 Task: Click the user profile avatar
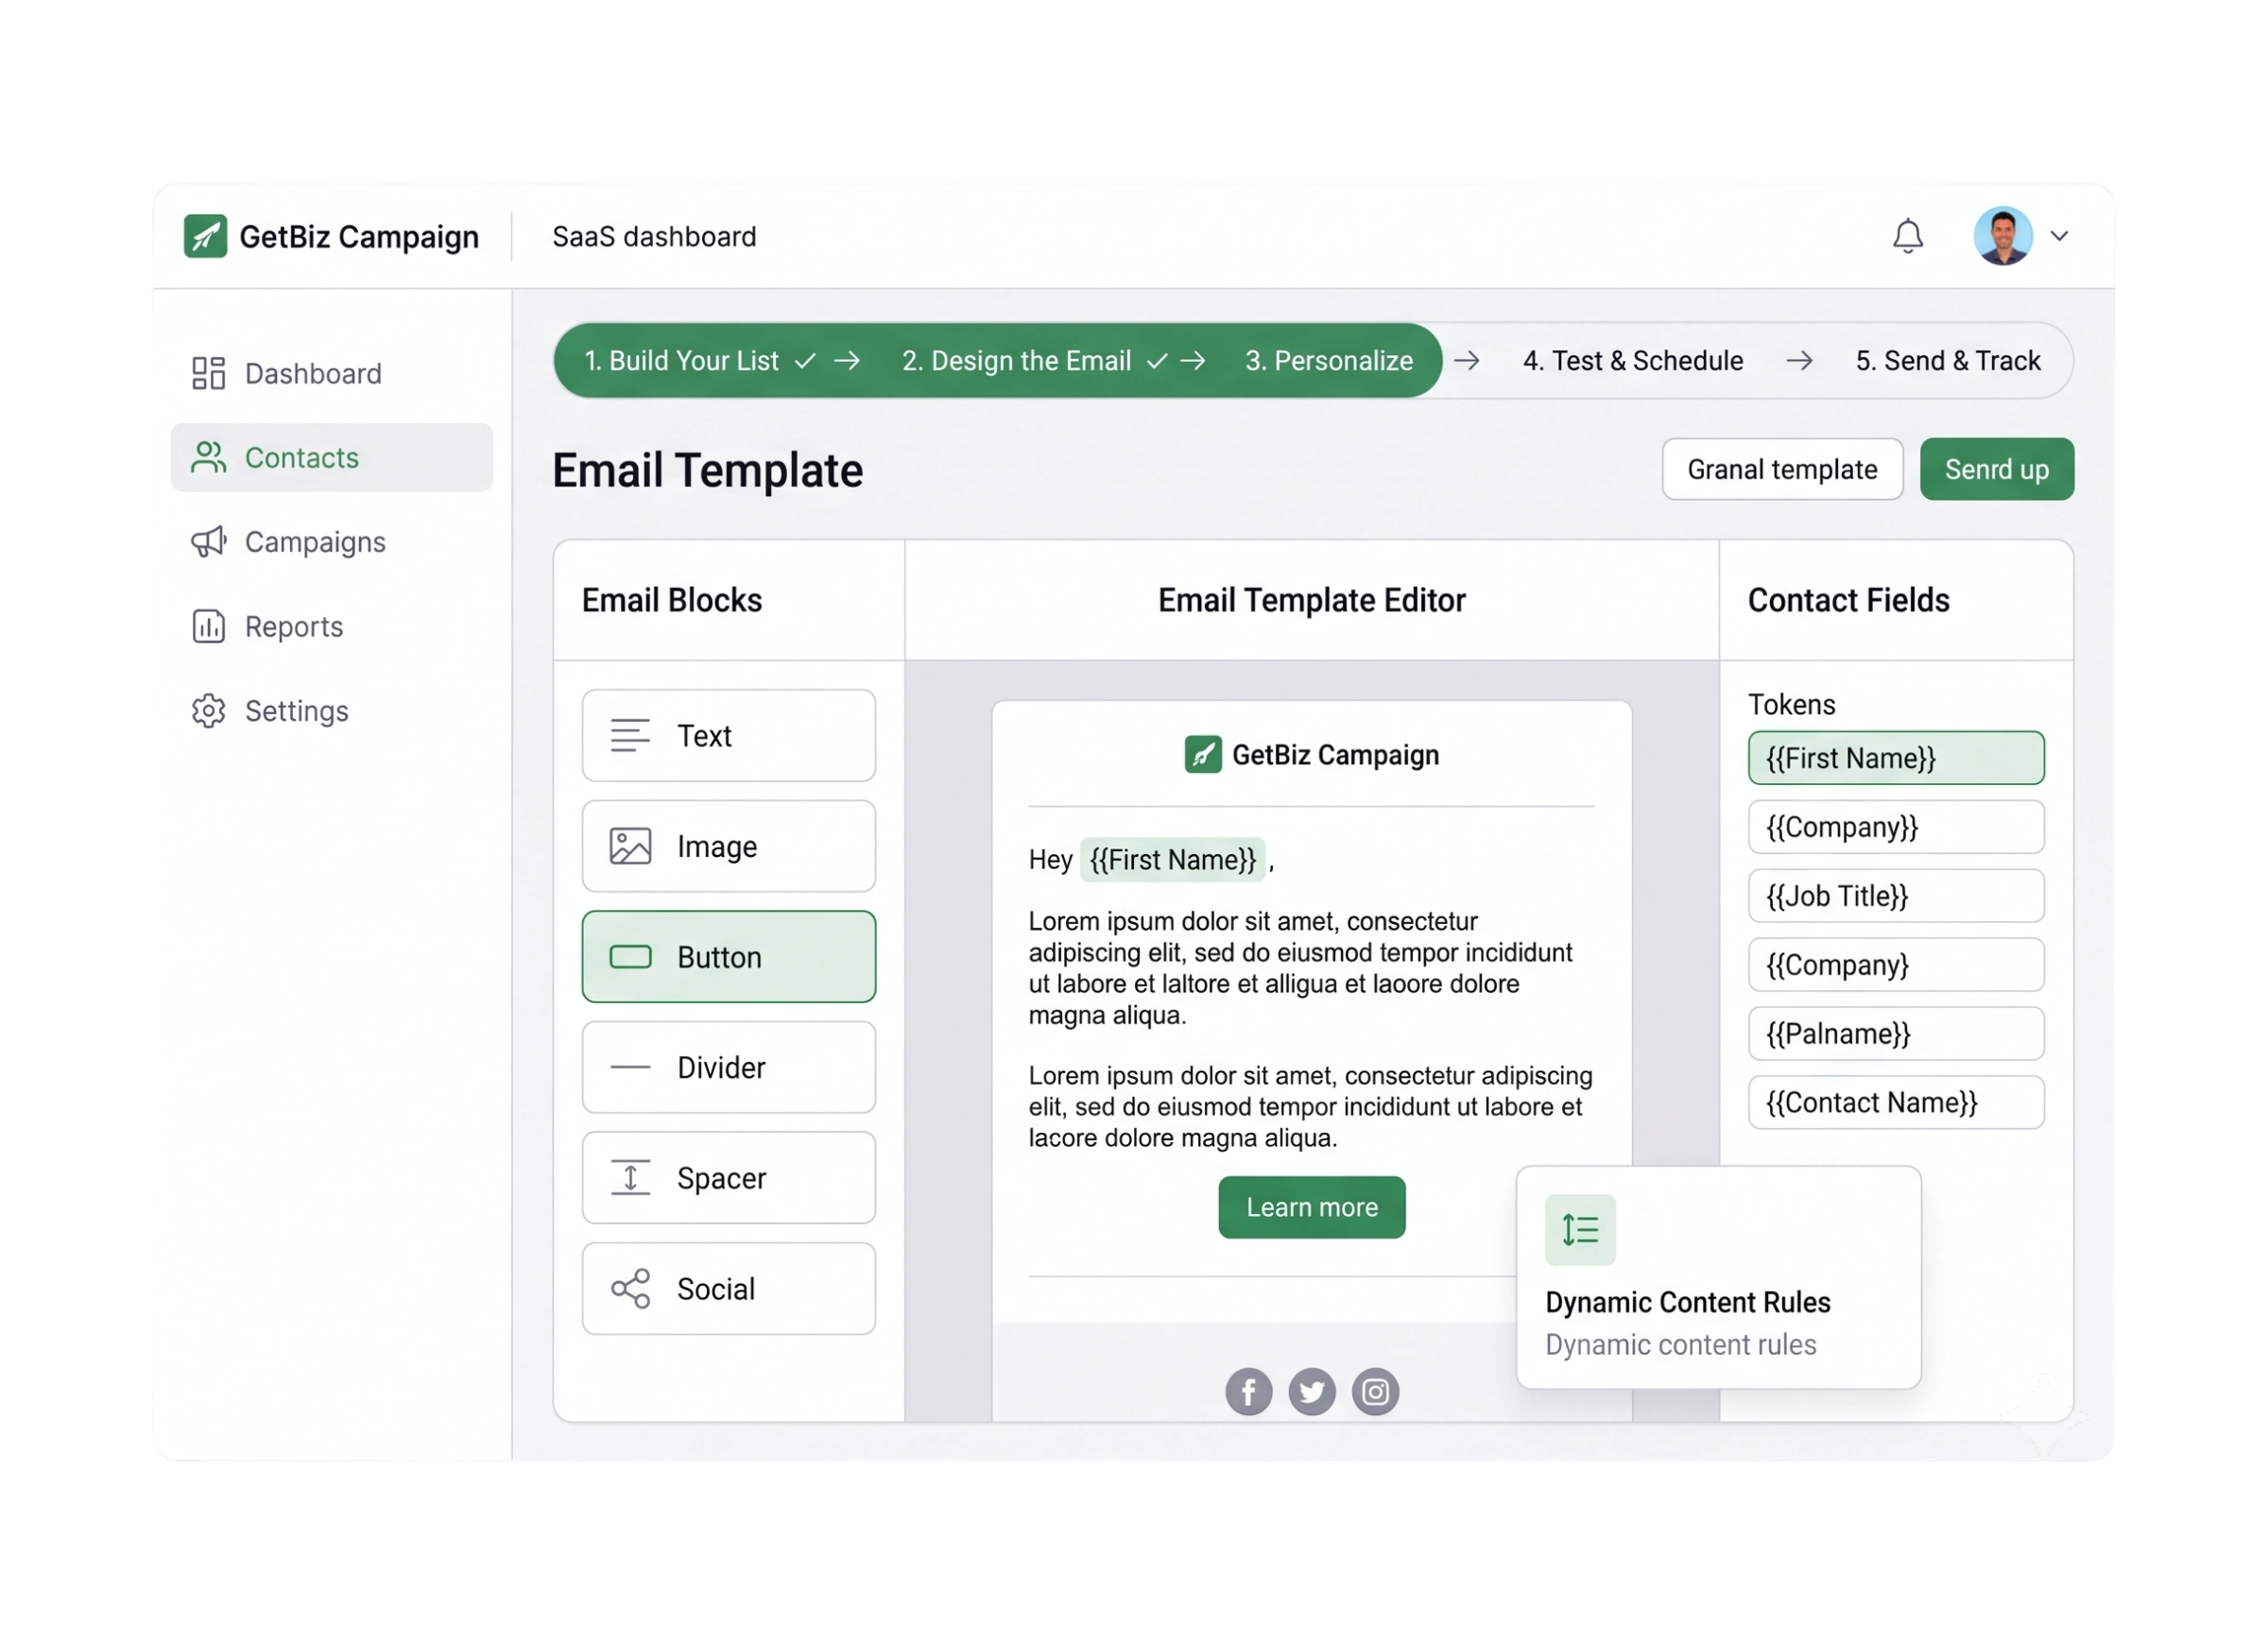2002,236
